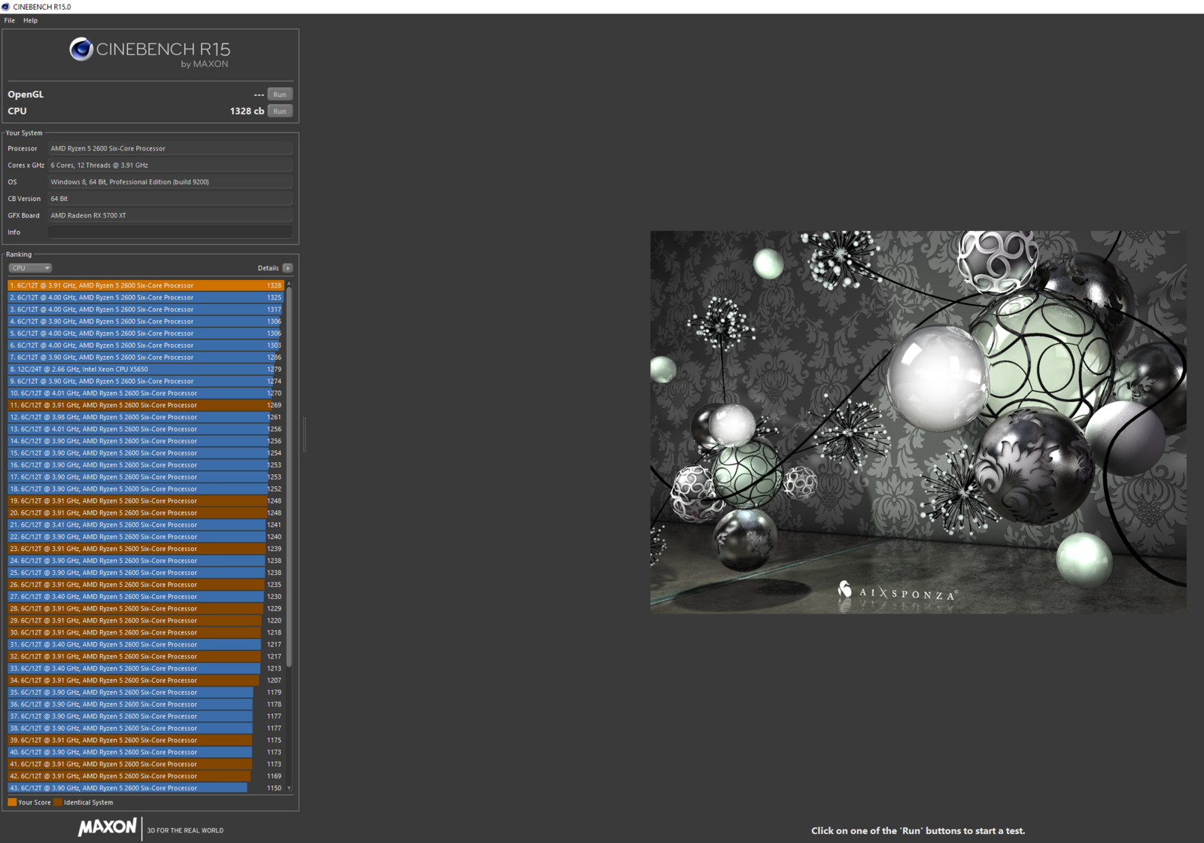Click the rendered AIXSPONZA scene image
The width and height of the screenshot is (1204, 843).
click(918, 421)
